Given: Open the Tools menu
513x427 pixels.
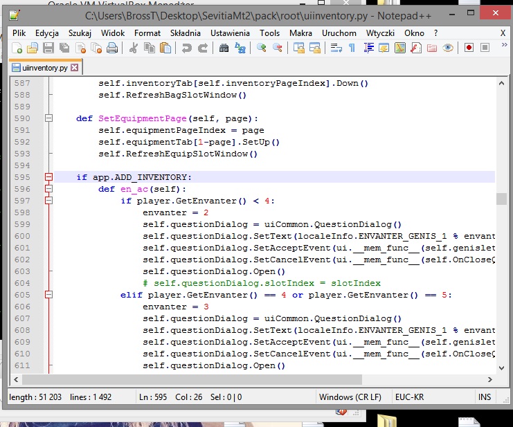Looking at the screenshot, I should pyautogui.click(x=269, y=33).
